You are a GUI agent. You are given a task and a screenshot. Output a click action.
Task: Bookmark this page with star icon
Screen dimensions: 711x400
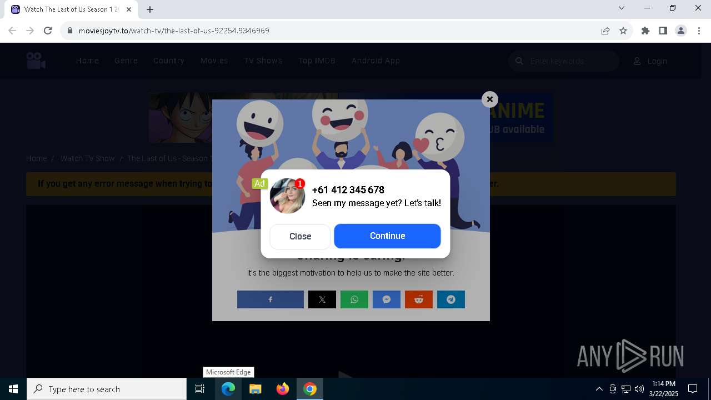pos(623,31)
